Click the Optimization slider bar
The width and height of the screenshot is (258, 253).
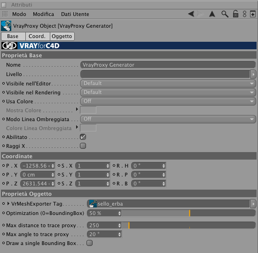(x=188, y=213)
